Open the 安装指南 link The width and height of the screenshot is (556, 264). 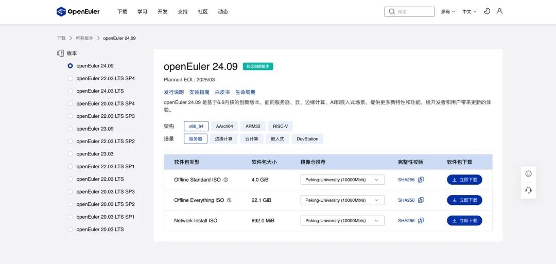point(199,92)
